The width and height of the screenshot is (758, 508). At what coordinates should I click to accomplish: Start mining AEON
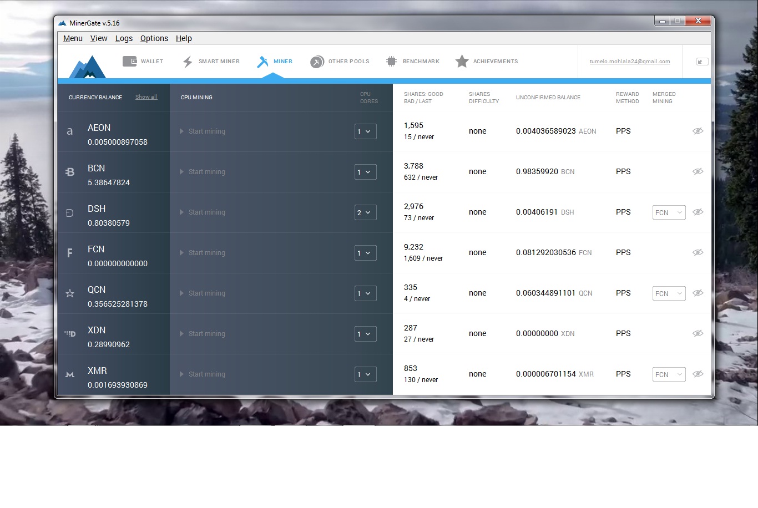203,131
